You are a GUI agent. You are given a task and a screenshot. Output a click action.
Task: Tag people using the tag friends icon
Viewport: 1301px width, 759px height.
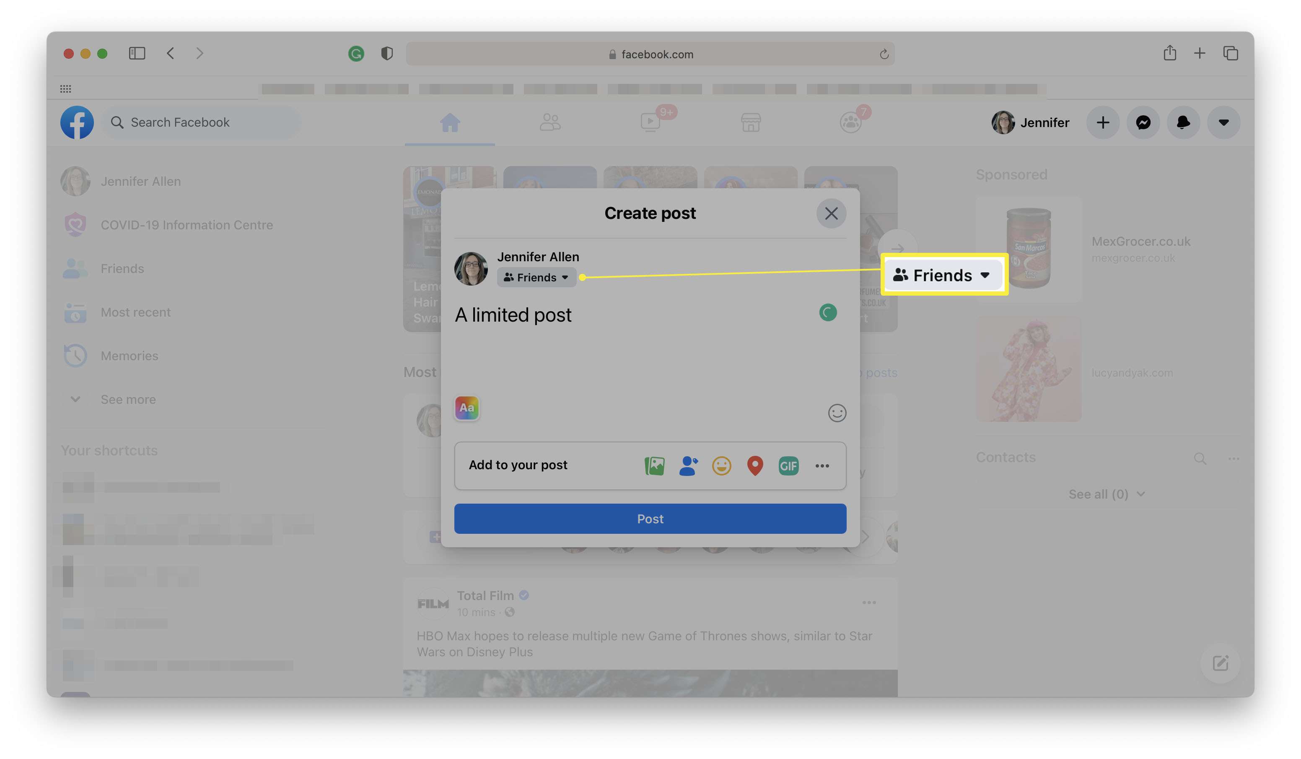click(x=687, y=465)
